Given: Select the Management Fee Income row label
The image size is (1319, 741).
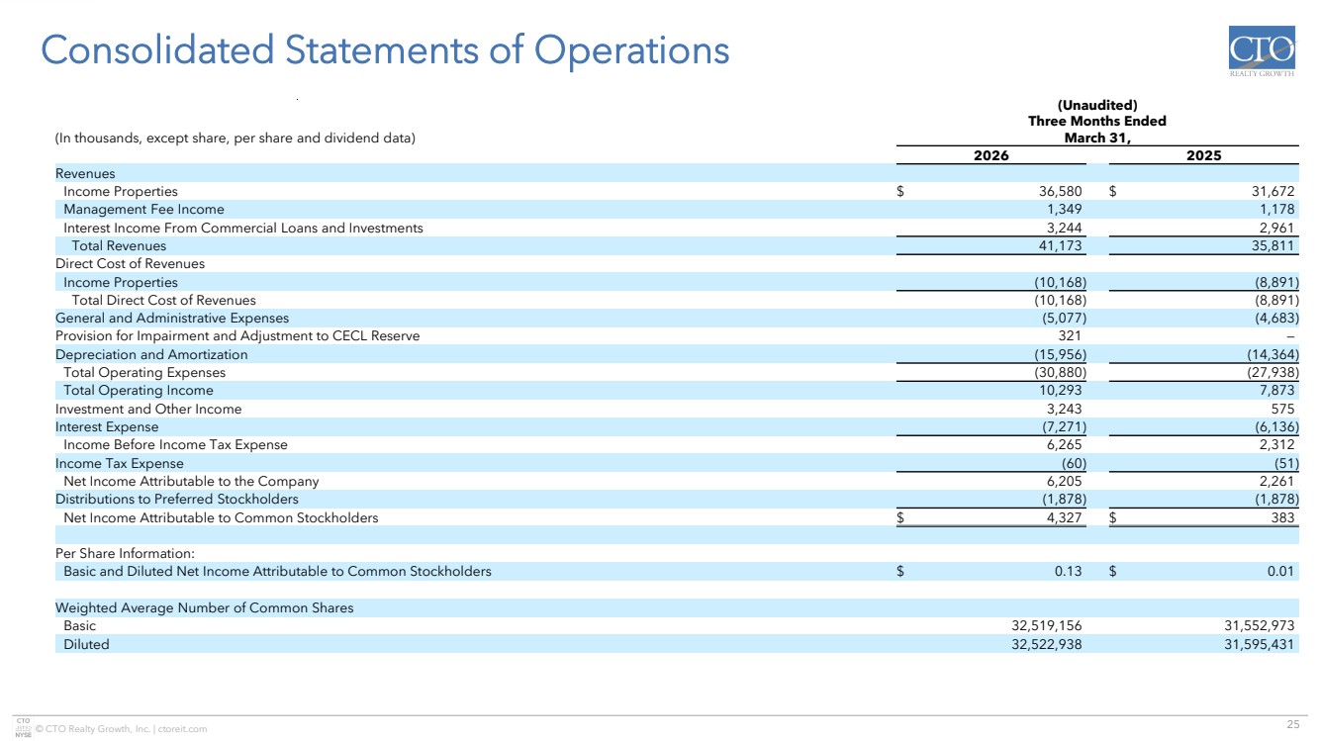Looking at the screenshot, I should 143,210.
